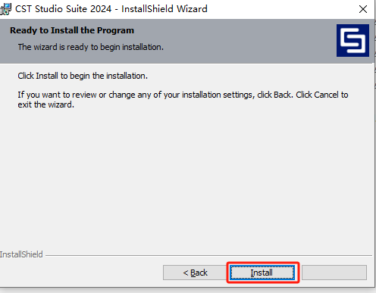The image size is (376, 293).
Task: Click 'InstallShield Wizard' text in the title bar
Action: pos(164,9)
